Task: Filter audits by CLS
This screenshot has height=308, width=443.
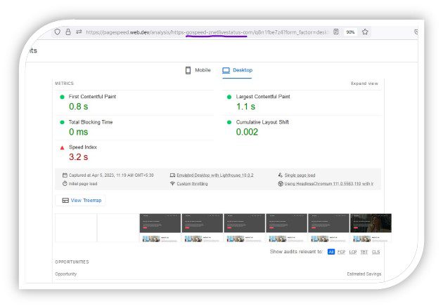Action: (x=375, y=251)
